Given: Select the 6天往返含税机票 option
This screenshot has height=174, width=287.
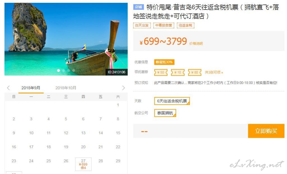Looking at the screenshot, I should click(x=172, y=101).
